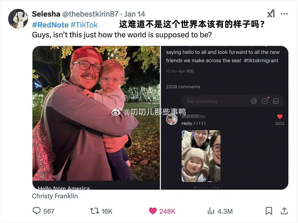This screenshot has width=298, height=223.
Task: Open the comments screenshot image
Action: (225, 118)
